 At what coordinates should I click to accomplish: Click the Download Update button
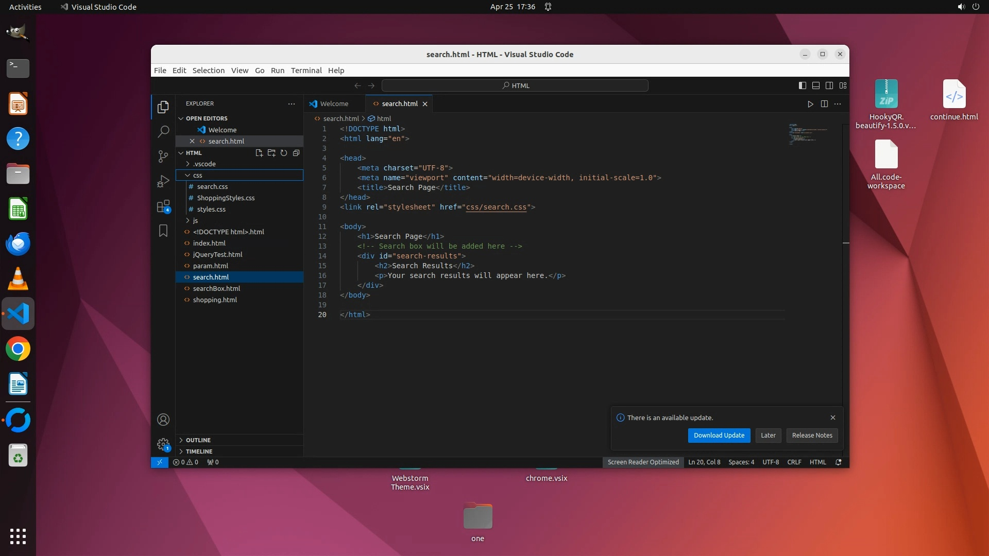(x=719, y=436)
